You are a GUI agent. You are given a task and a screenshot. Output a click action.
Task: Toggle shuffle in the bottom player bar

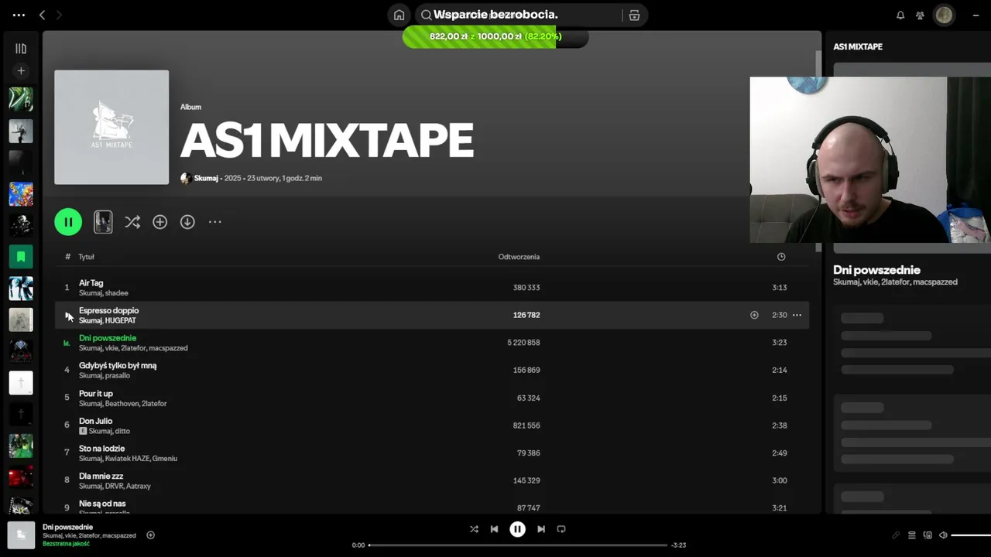(x=474, y=529)
